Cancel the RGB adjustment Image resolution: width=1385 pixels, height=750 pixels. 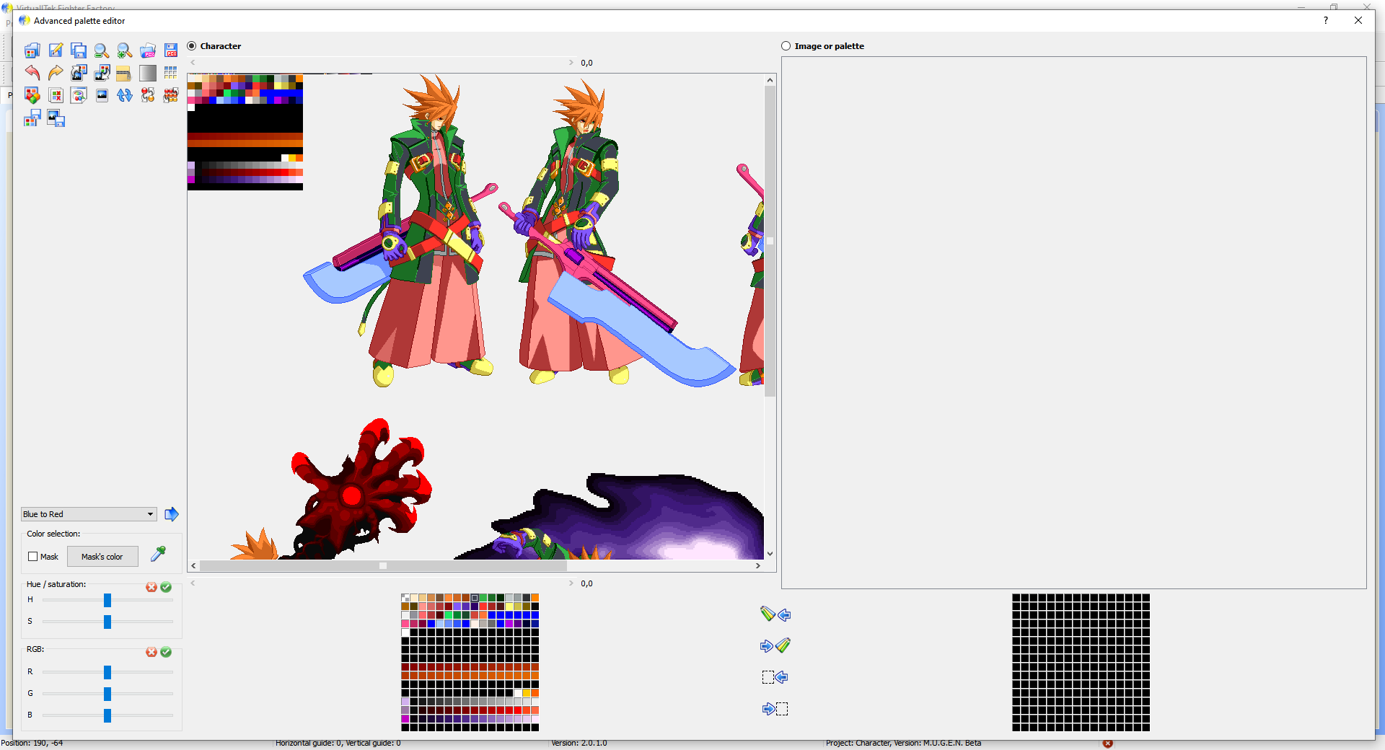pyautogui.click(x=151, y=652)
